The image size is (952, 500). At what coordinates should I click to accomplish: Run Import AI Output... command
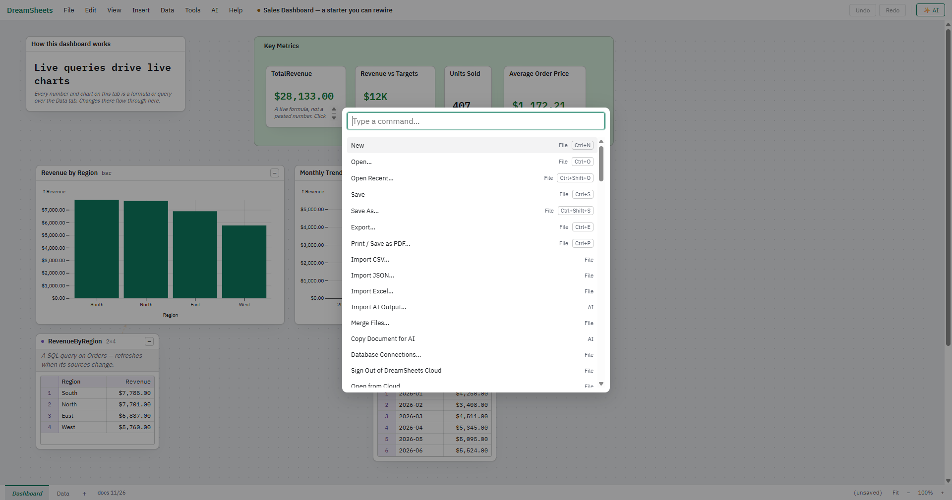coord(472,307)
